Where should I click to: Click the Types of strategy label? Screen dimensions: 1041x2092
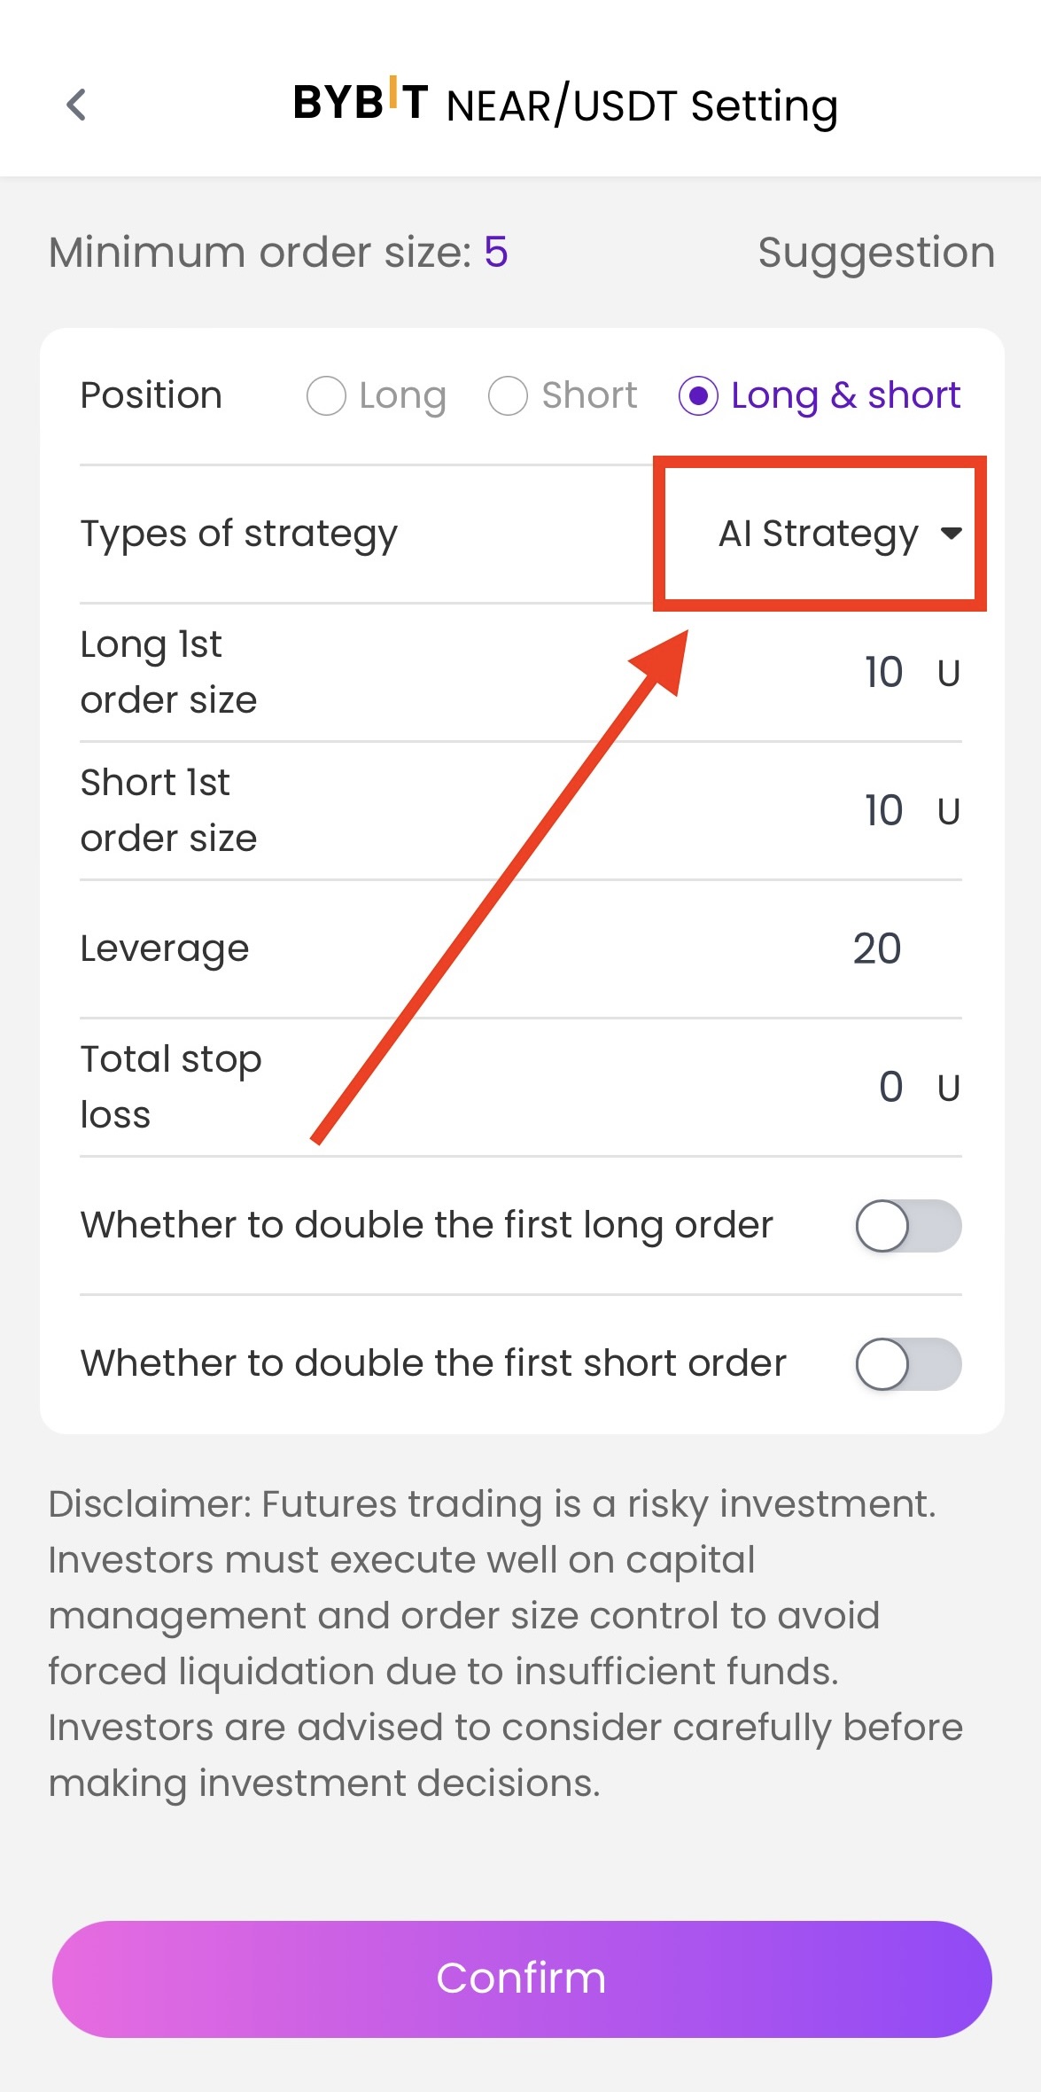[x=239, y=535]
